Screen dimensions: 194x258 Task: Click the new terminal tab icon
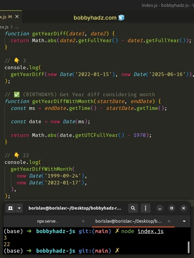coord(10,208)
